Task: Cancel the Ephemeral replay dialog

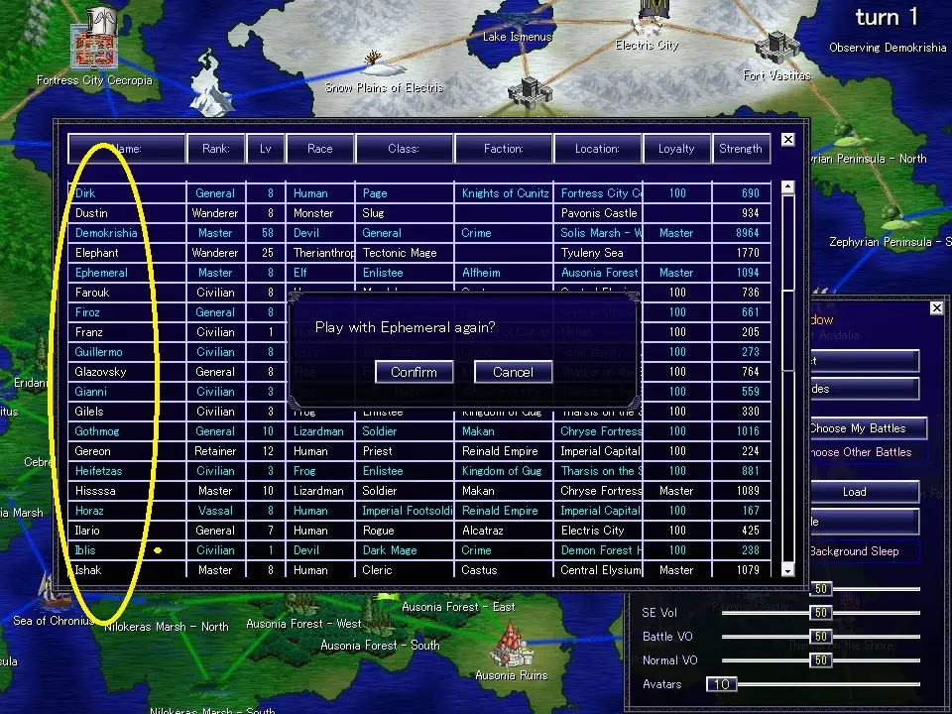Action: point(513,372)
